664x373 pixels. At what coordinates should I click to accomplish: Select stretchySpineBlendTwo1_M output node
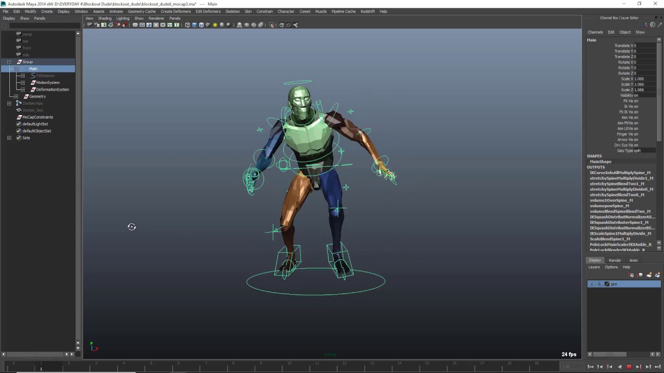[x=617, y=184]
